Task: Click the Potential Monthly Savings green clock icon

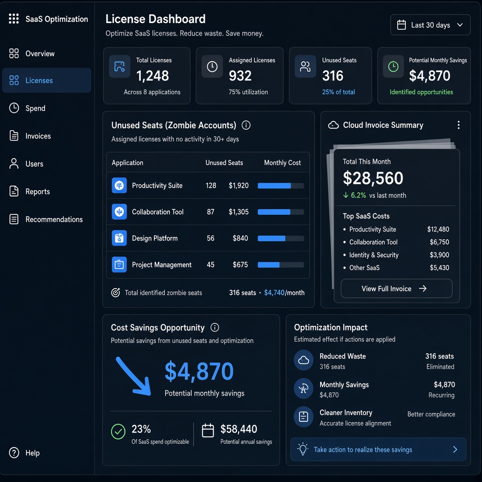Action: pos(393,66)
